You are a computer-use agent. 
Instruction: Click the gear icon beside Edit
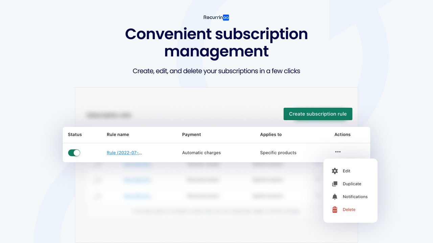click(335, 171)
